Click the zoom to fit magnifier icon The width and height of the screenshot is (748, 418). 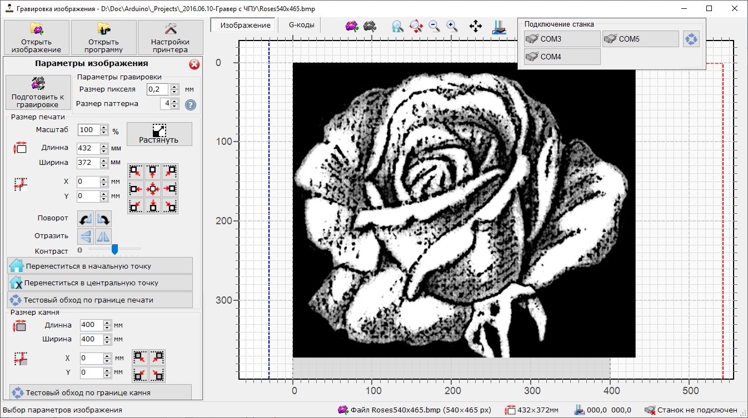[x=397, y=26]
